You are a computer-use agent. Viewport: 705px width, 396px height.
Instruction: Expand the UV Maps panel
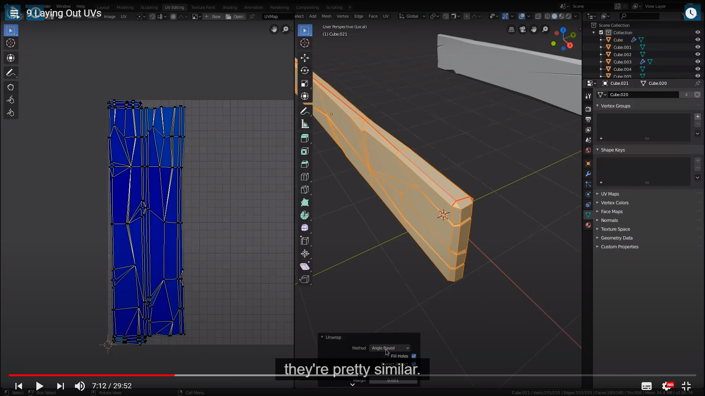point(610,194)
